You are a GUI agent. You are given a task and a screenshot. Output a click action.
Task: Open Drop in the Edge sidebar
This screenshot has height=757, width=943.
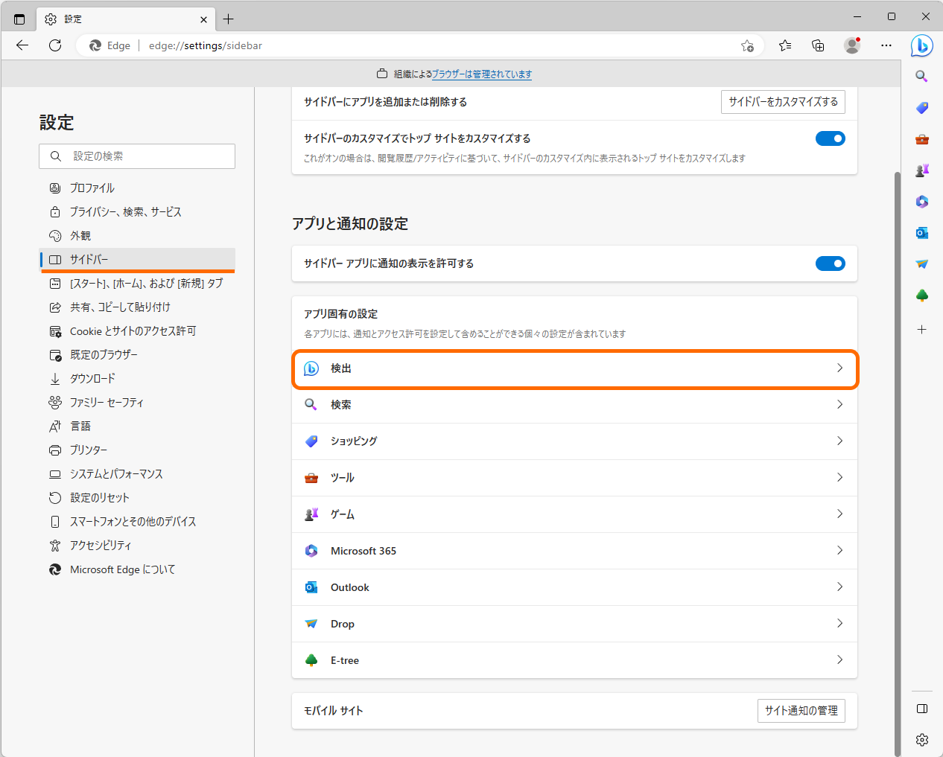921,263
